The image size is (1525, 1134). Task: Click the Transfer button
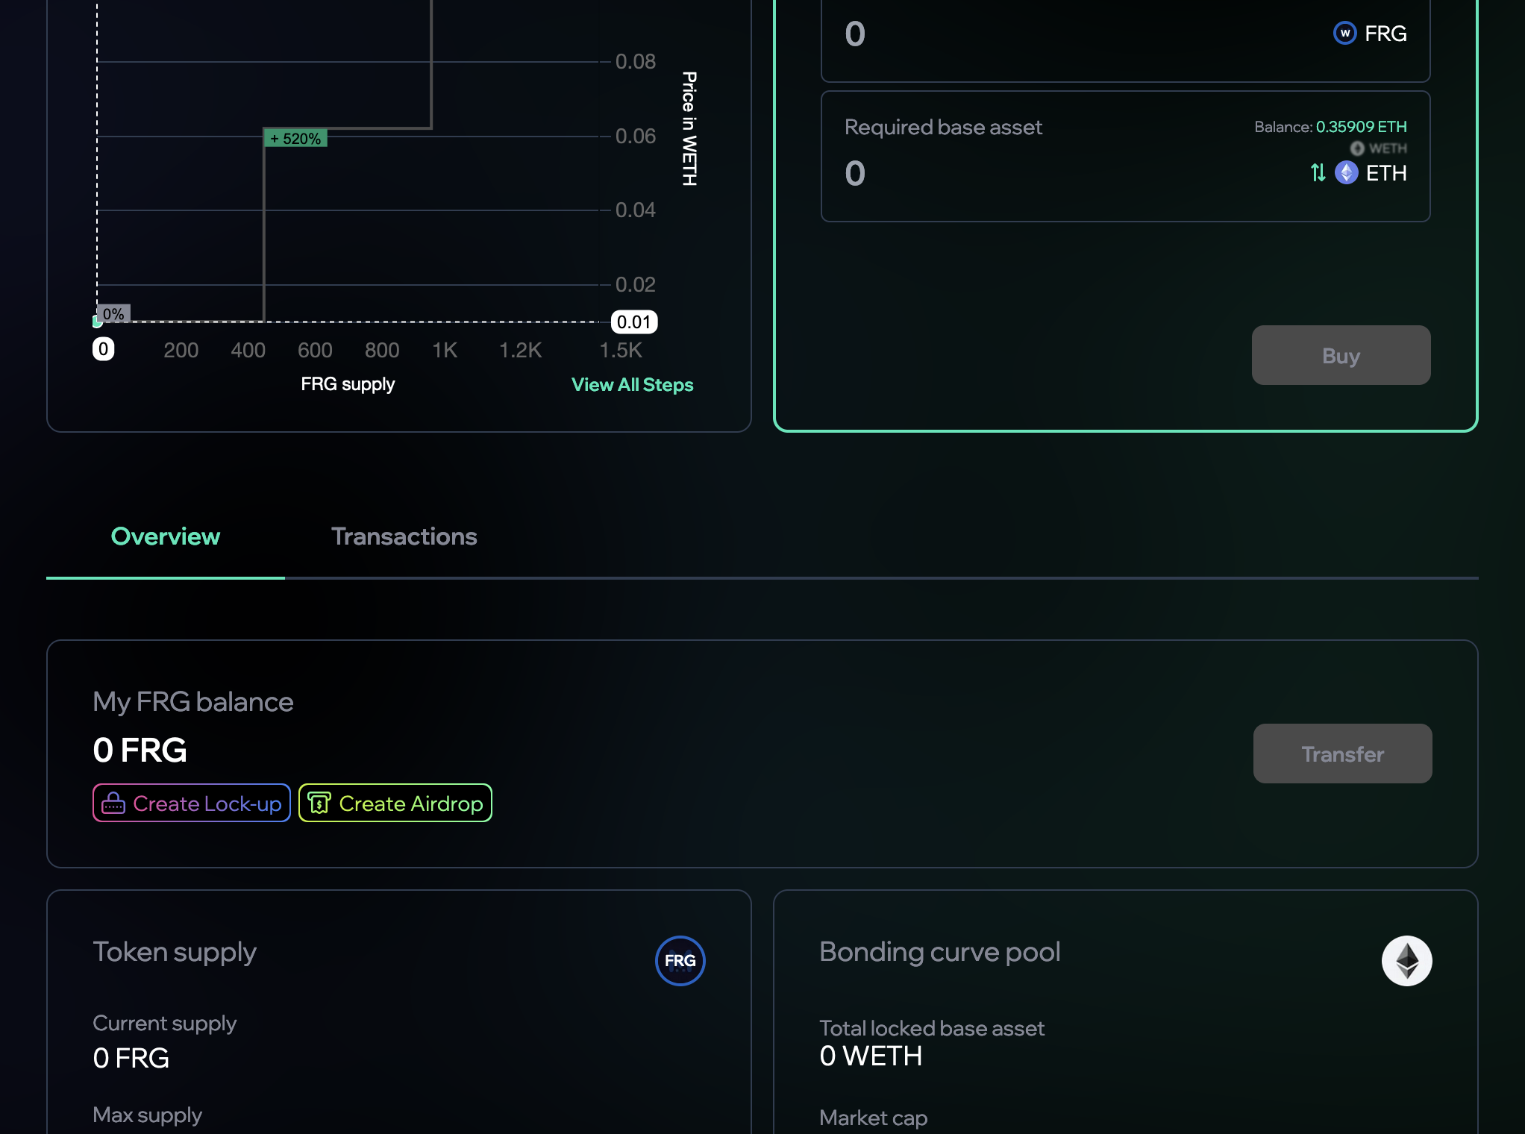coord(1342,754)
